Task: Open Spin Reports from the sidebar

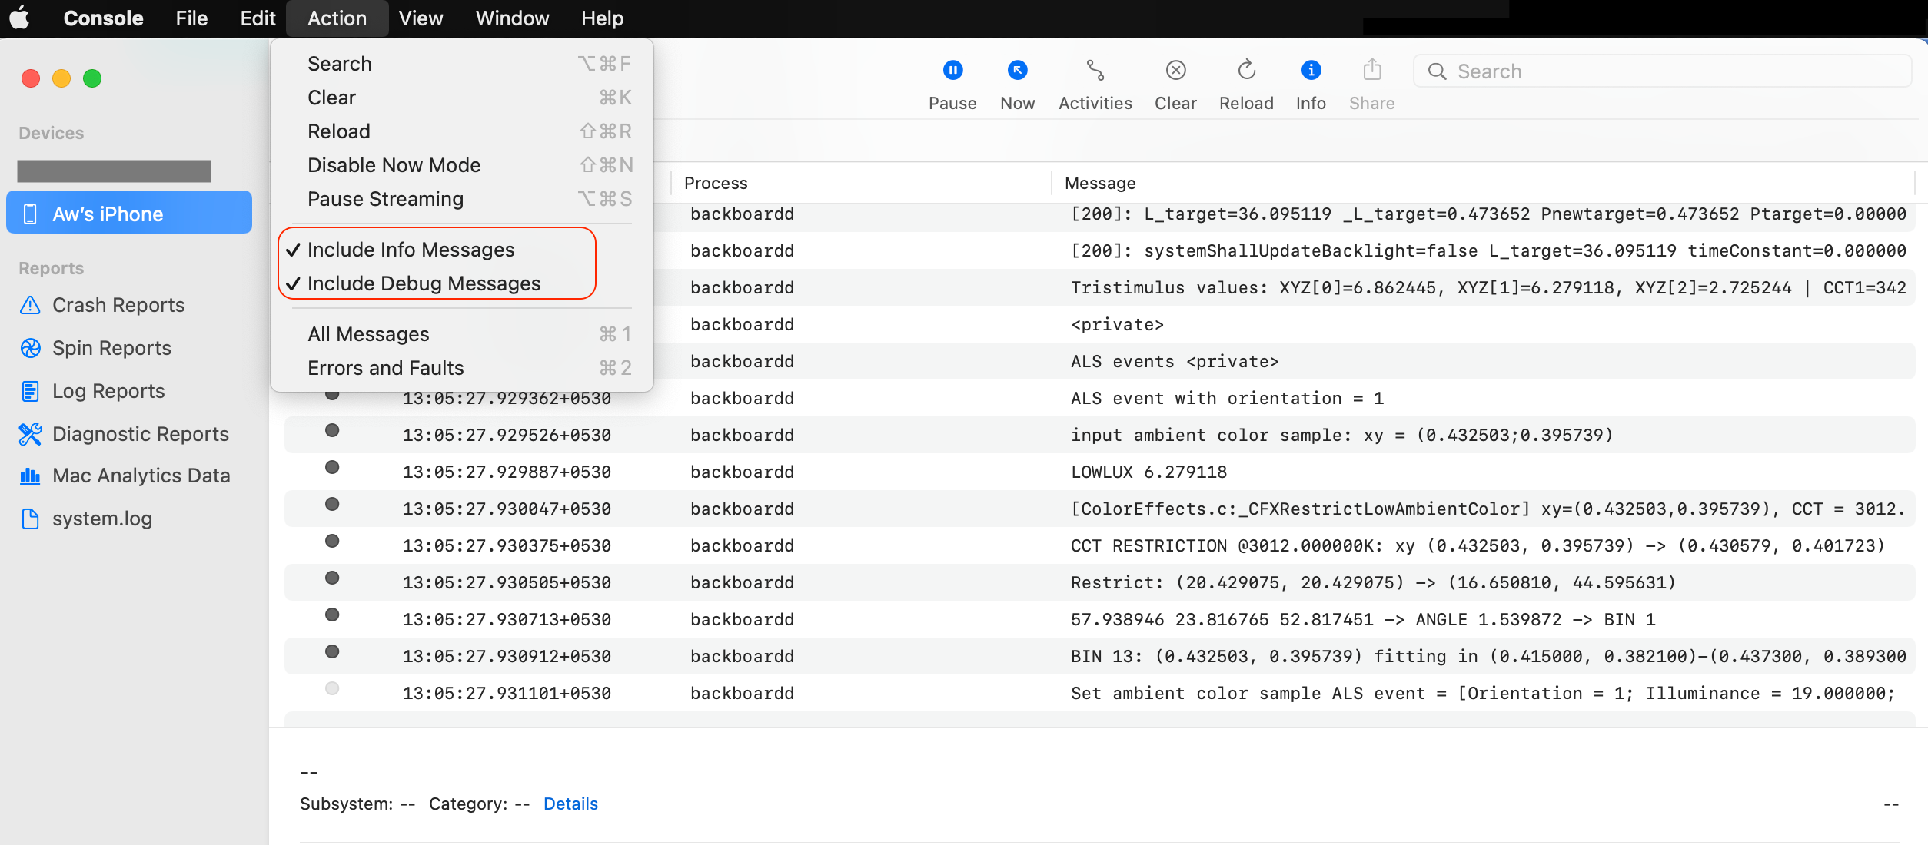Action: click(x=111, y=348)
